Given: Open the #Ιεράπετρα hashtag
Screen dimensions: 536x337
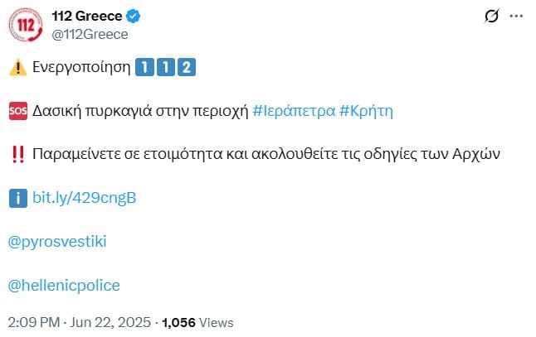Looking at the screenshot, I should [294, 111].
